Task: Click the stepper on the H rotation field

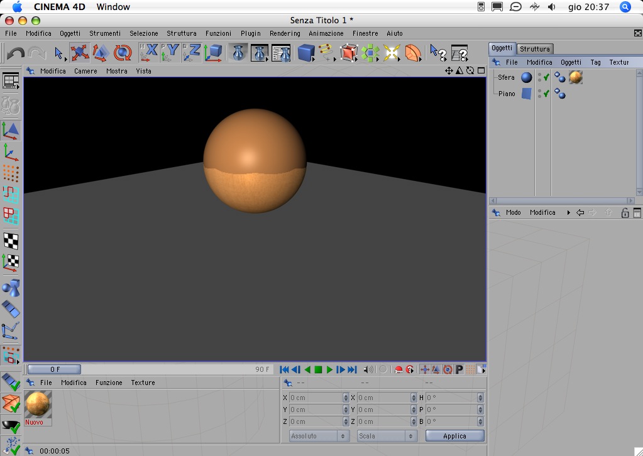Action: pos(480,398)
